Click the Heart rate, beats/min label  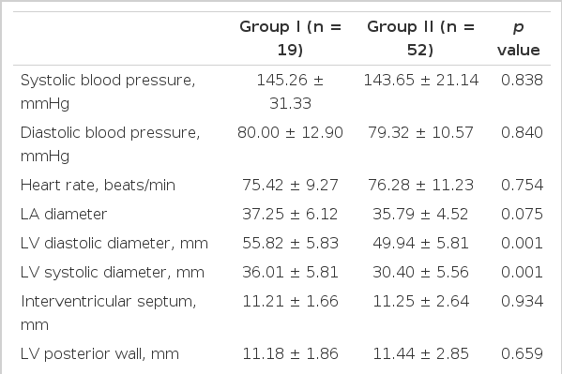click(x=98, y=186)
